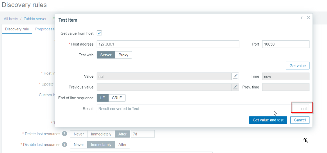Click Get value and test button
The height and width of the screenshot is (153, 327).
pyautogui.click(x=268, y=120)
